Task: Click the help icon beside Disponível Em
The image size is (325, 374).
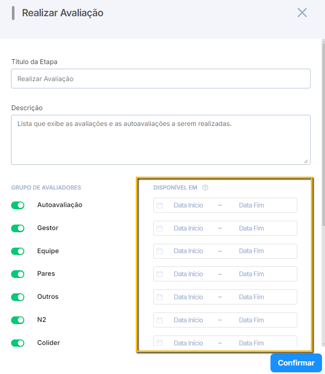Action: point(205,187)
